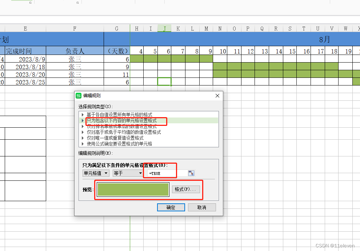Select column header G

(117, 28)
